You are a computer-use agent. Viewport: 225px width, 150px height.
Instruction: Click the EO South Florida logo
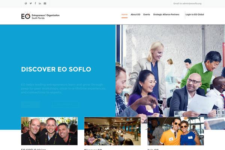(x=40, y=16)
